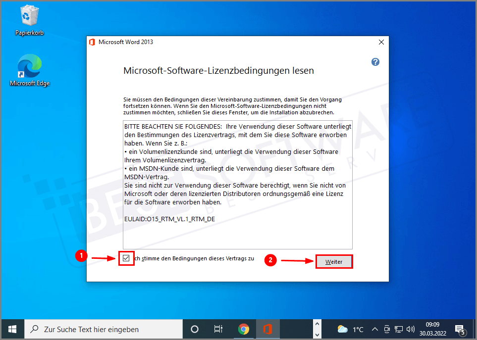Open Task View on the taskbar

click(218, 329)
